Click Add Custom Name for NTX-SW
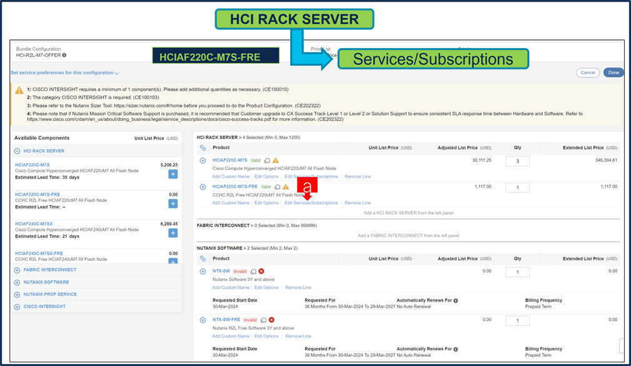 [231, 288]
